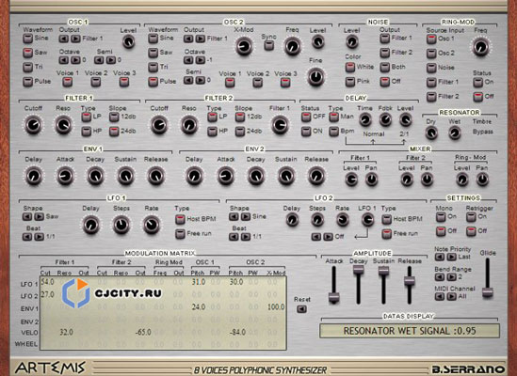Click the ENV 1 Release knob

[x=155, y=176]
